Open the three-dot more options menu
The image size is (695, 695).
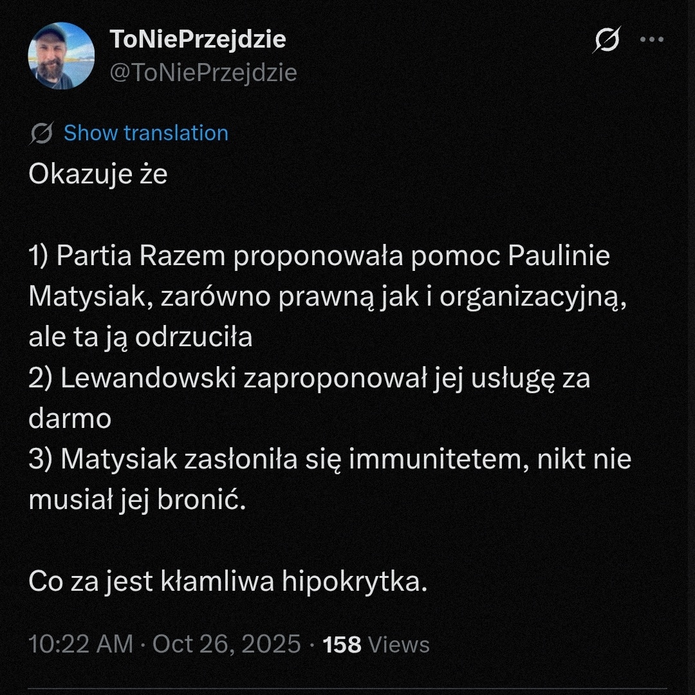tap(651, 41)
